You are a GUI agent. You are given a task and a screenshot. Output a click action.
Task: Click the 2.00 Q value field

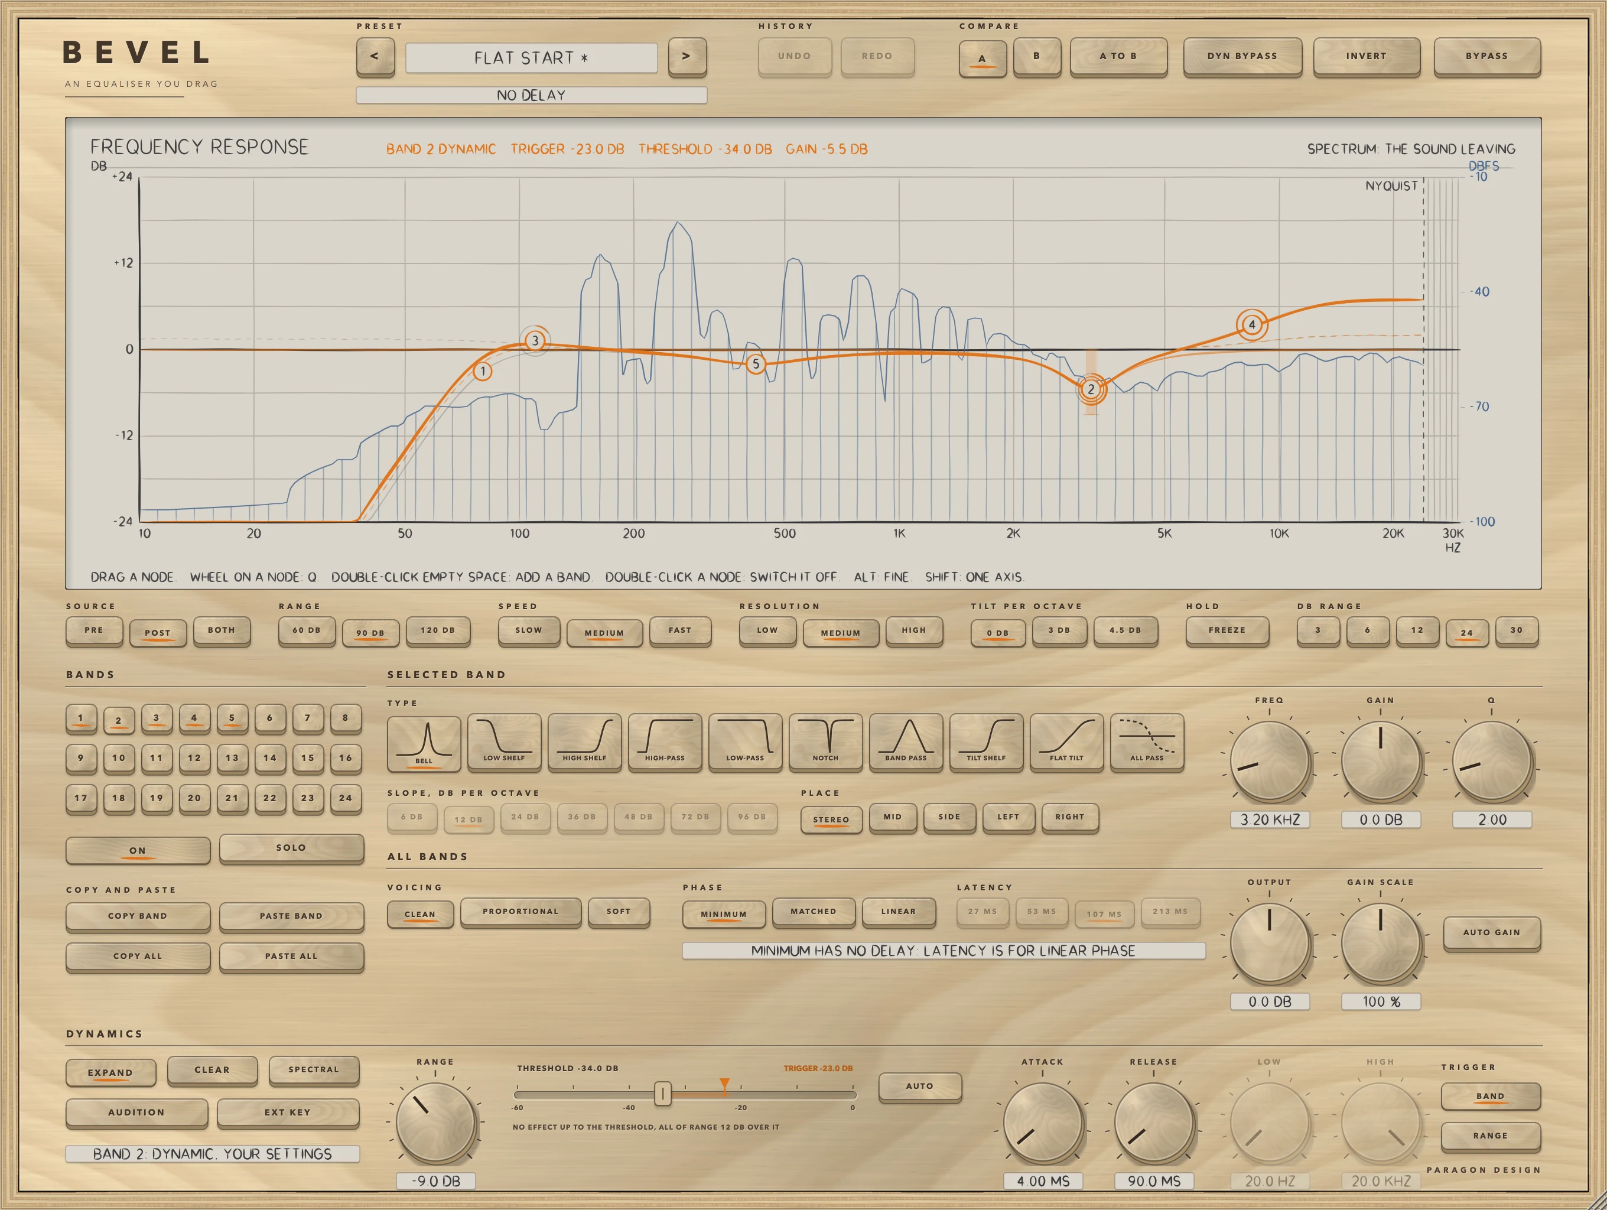click(1492, 820)
